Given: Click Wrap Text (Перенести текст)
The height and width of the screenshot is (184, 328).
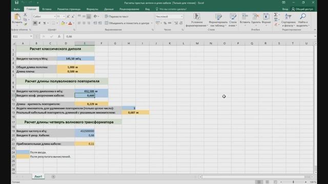Looking at the screenshot, I should (x=116, y=16).
